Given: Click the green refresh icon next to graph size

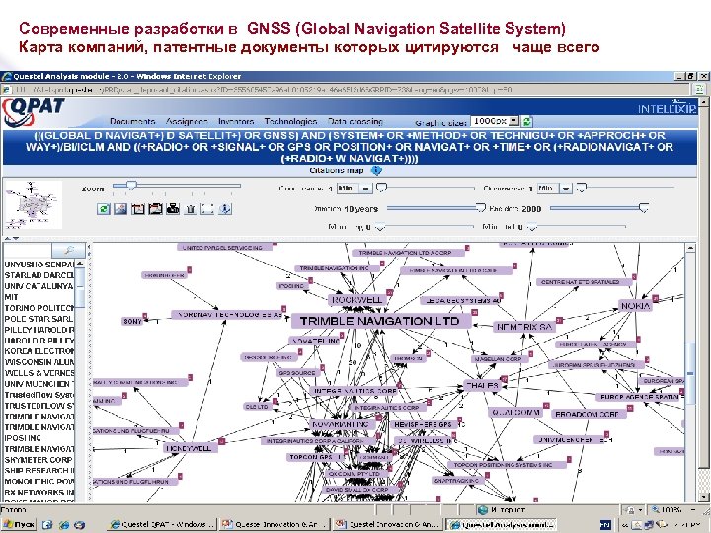Looking at the screenshot, I should pos(527,121).
